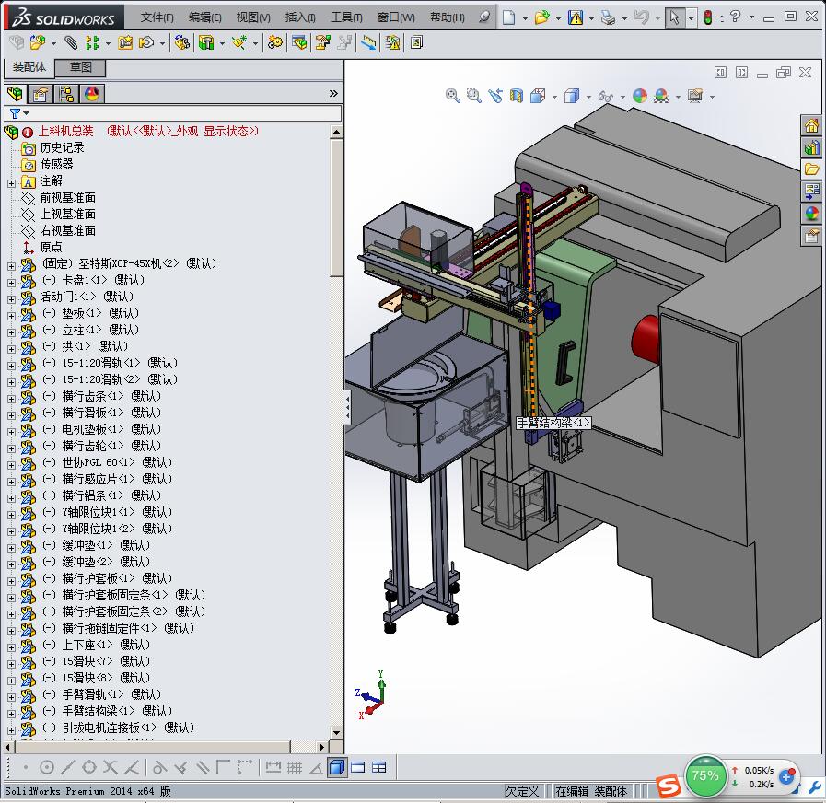Expand the 注解 annotations folder
The height and width of the screenshot is (803, 826).
11,181
